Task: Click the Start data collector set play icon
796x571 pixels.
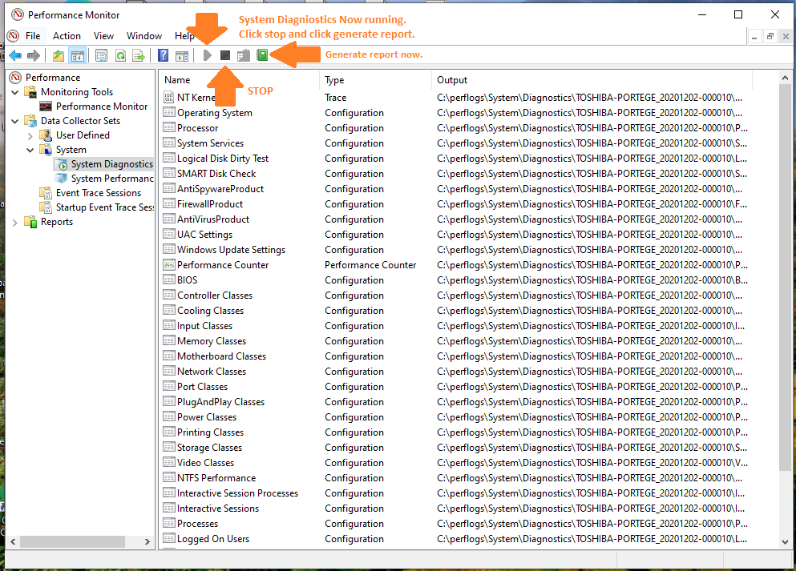Action: tap(207, 55)
